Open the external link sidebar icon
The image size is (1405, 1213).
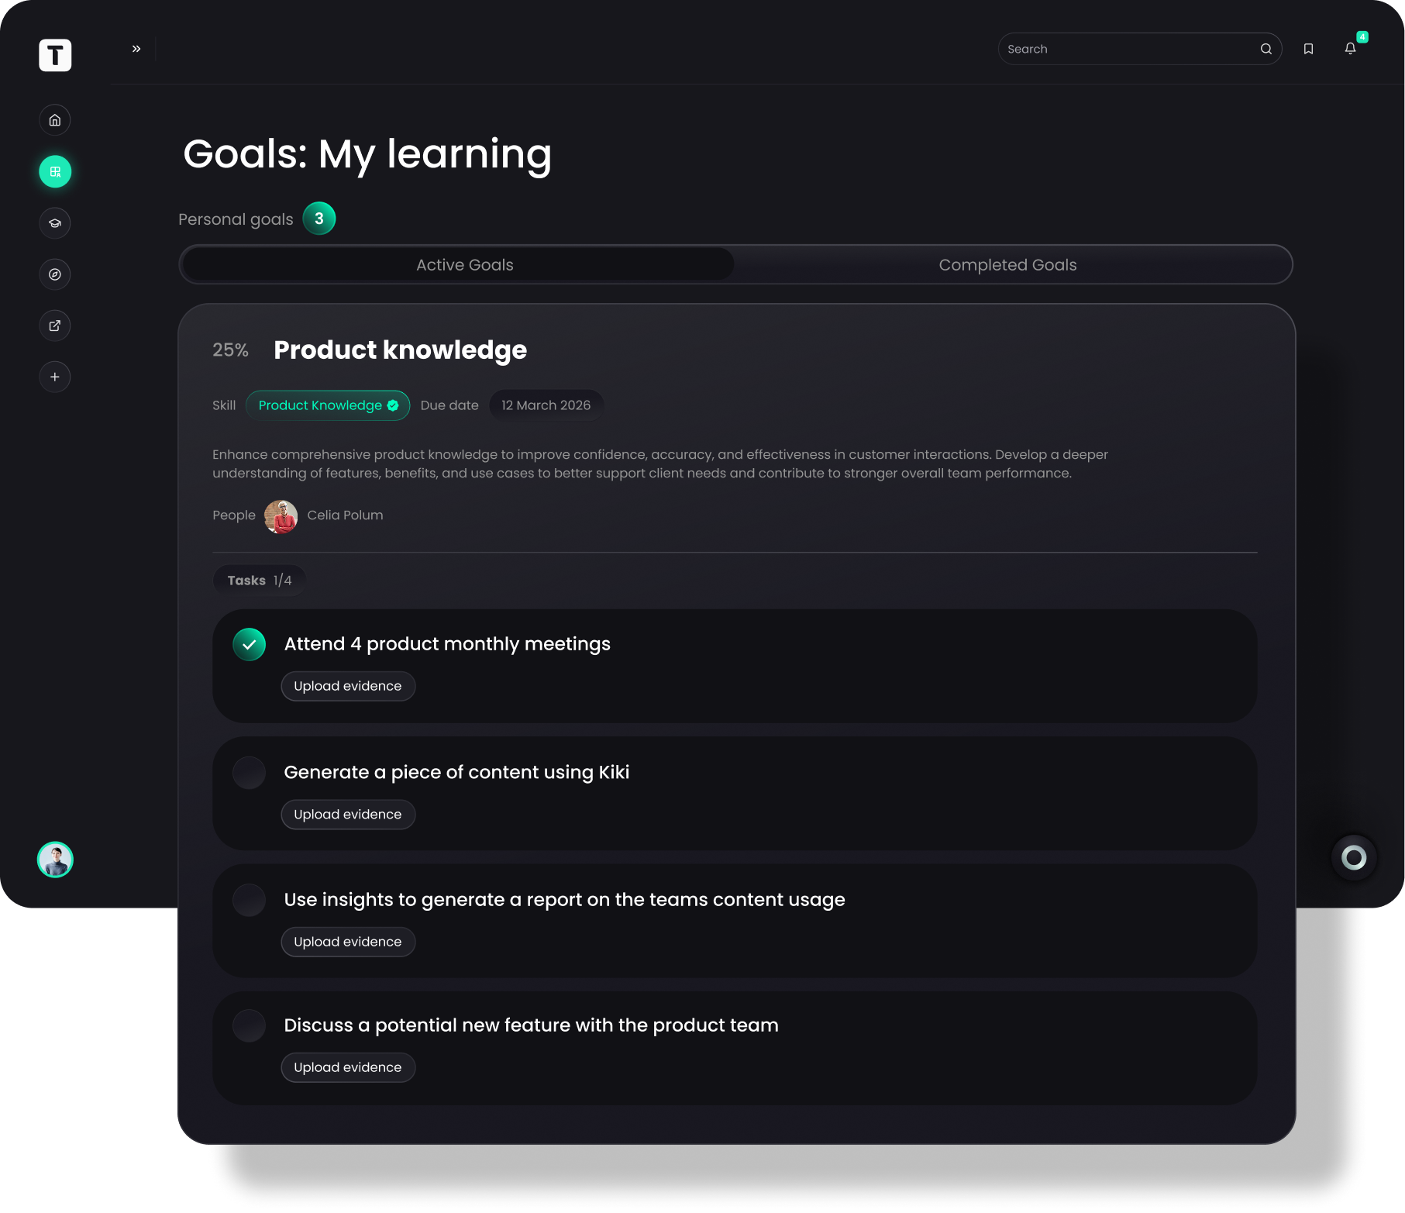pos(54,325)
